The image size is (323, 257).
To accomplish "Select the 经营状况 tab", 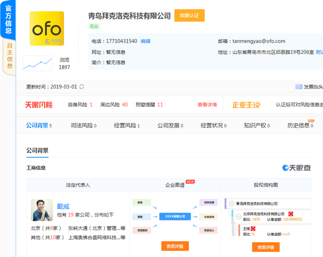I will tap(214, 126).
